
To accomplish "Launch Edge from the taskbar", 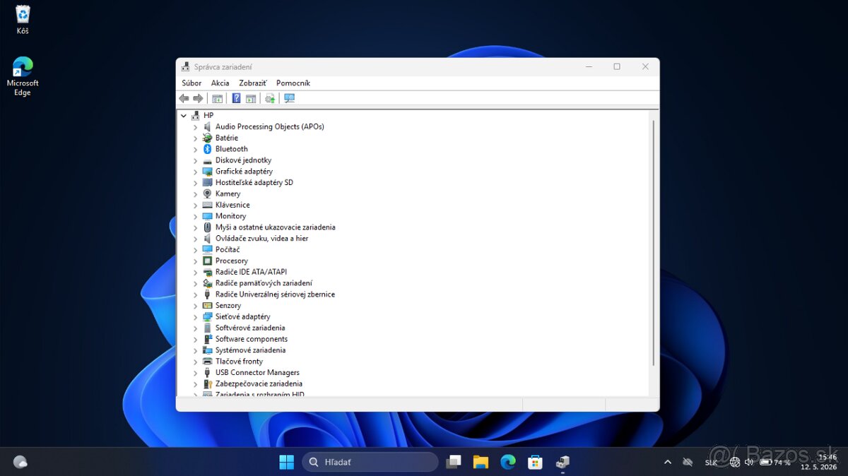I will 508,462.
